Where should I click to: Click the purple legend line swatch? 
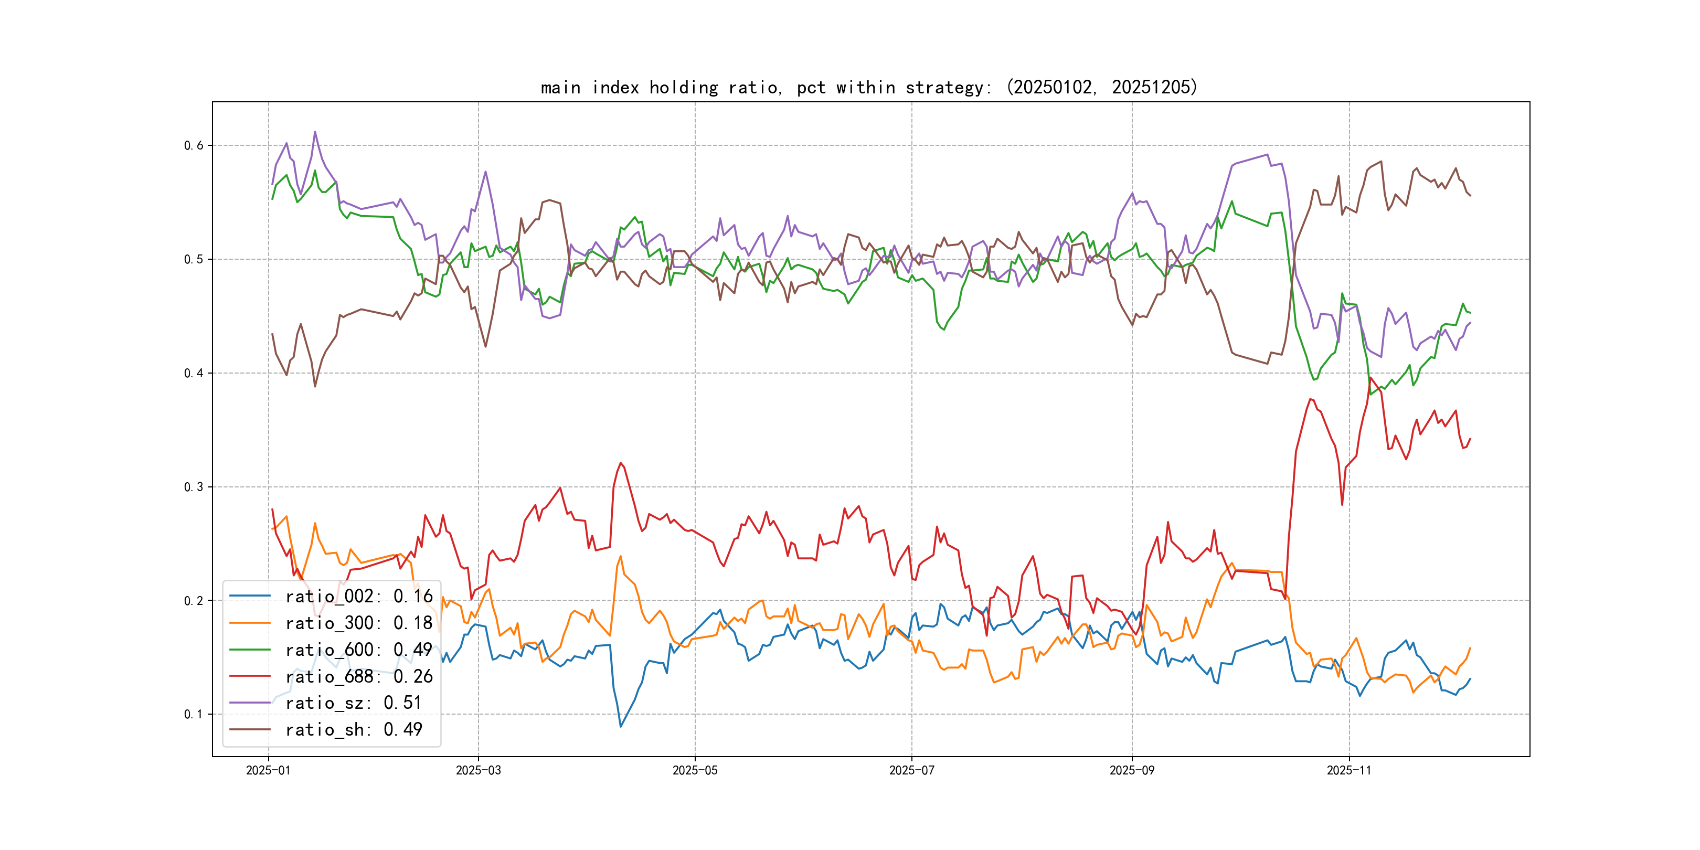tap(250, 703)
